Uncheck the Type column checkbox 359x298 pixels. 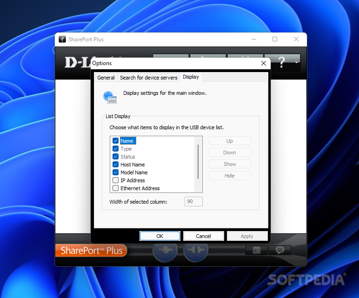tap(116, 149)
